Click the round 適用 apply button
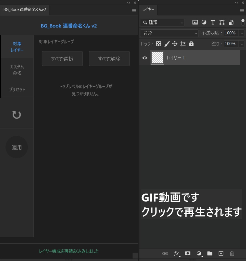 pos(17,147)
